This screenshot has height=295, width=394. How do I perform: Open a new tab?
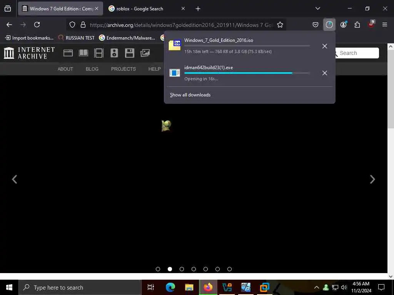198,9
